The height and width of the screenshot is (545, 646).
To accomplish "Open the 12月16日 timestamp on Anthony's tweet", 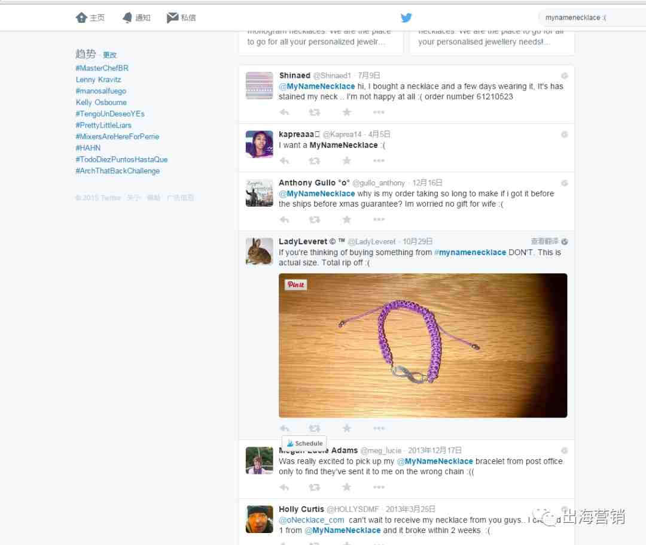I will [427, 183].
